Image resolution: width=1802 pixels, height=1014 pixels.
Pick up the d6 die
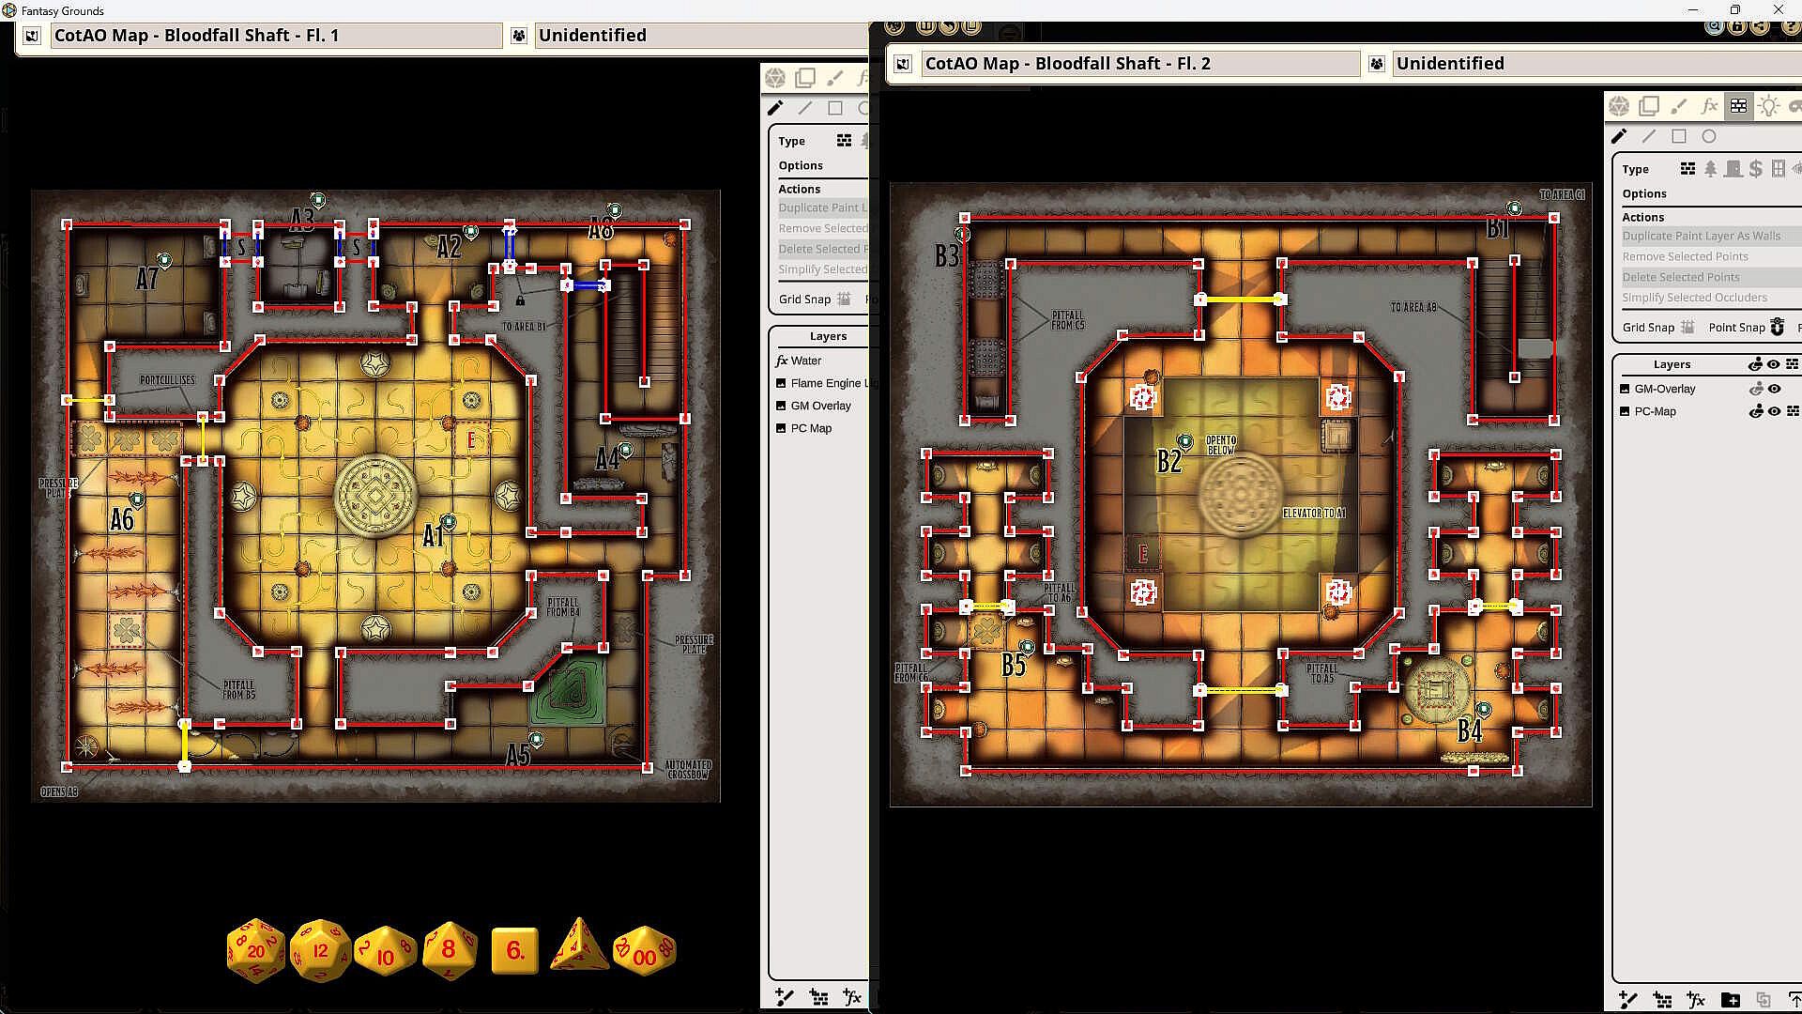pos(515,951)
